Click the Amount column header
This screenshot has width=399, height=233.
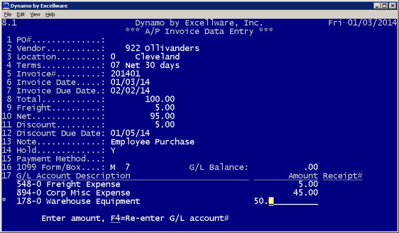[303, 176]
